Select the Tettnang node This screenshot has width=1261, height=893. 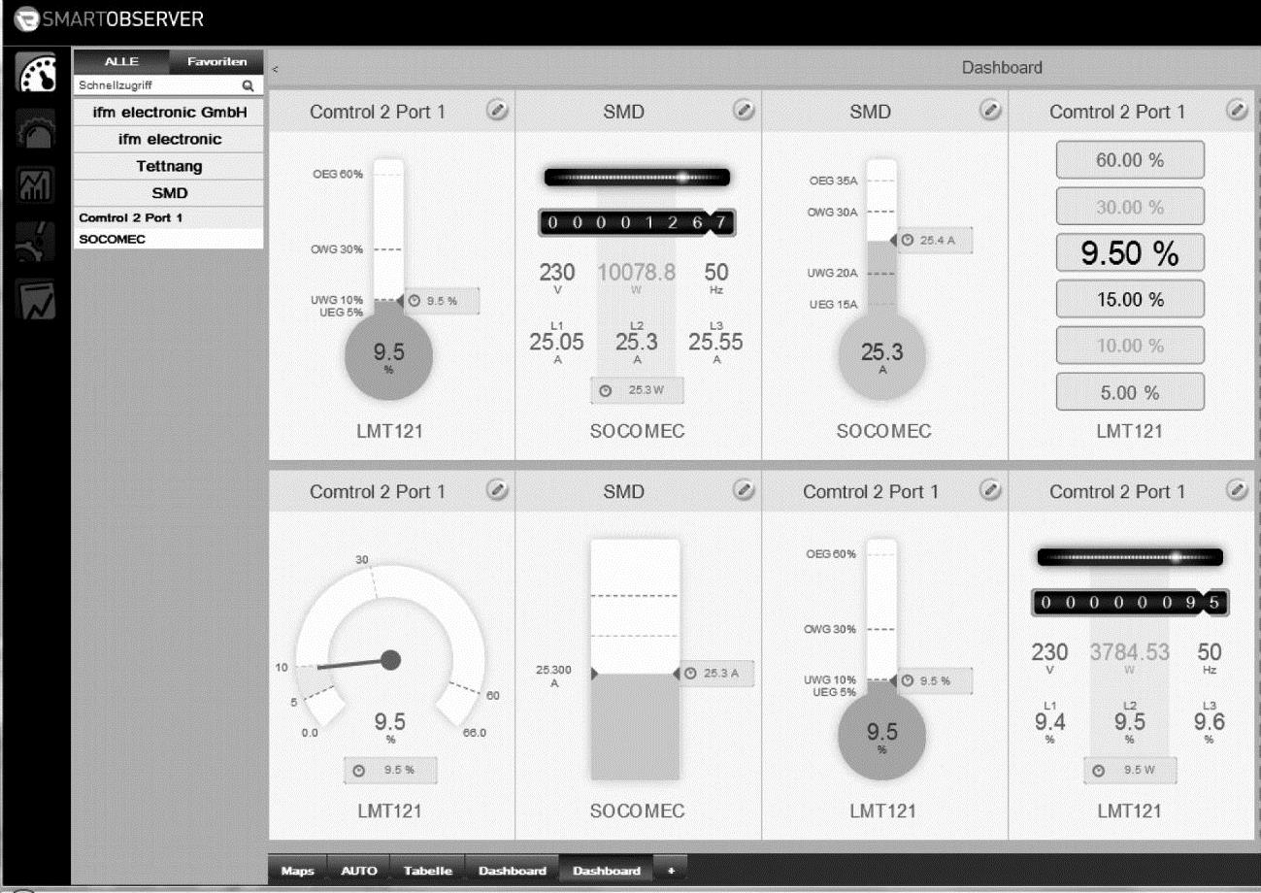[x=169, y=166]
